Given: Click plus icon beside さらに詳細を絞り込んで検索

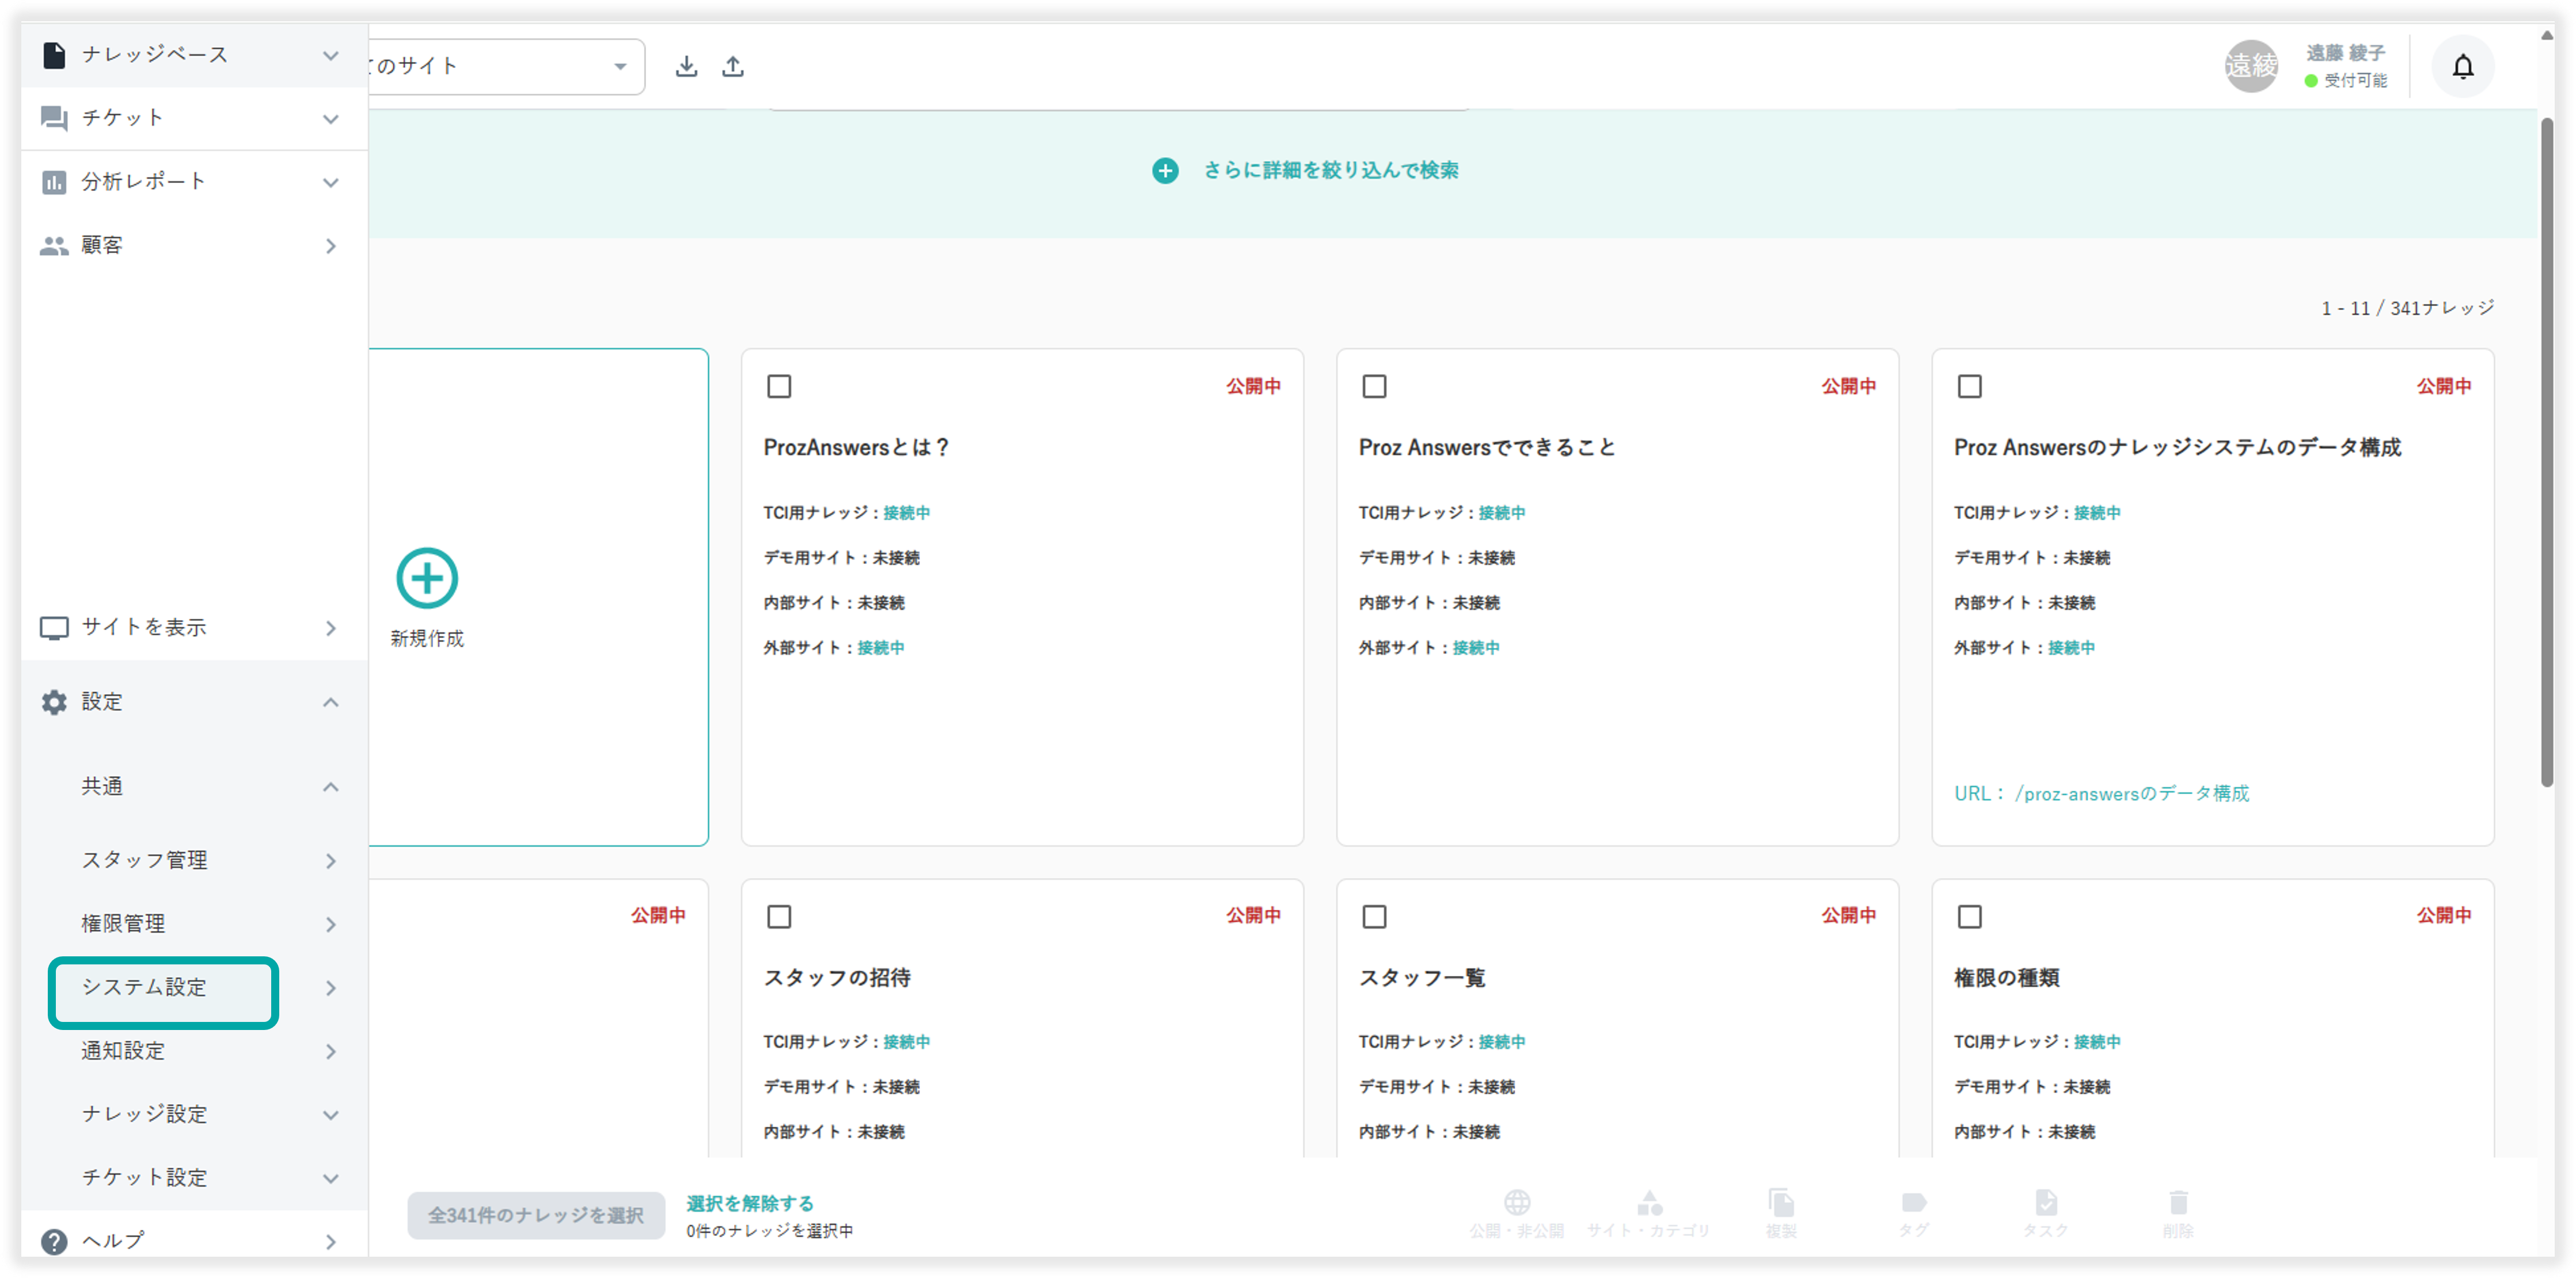Looking at the screenshot, I should (1165, 171).
